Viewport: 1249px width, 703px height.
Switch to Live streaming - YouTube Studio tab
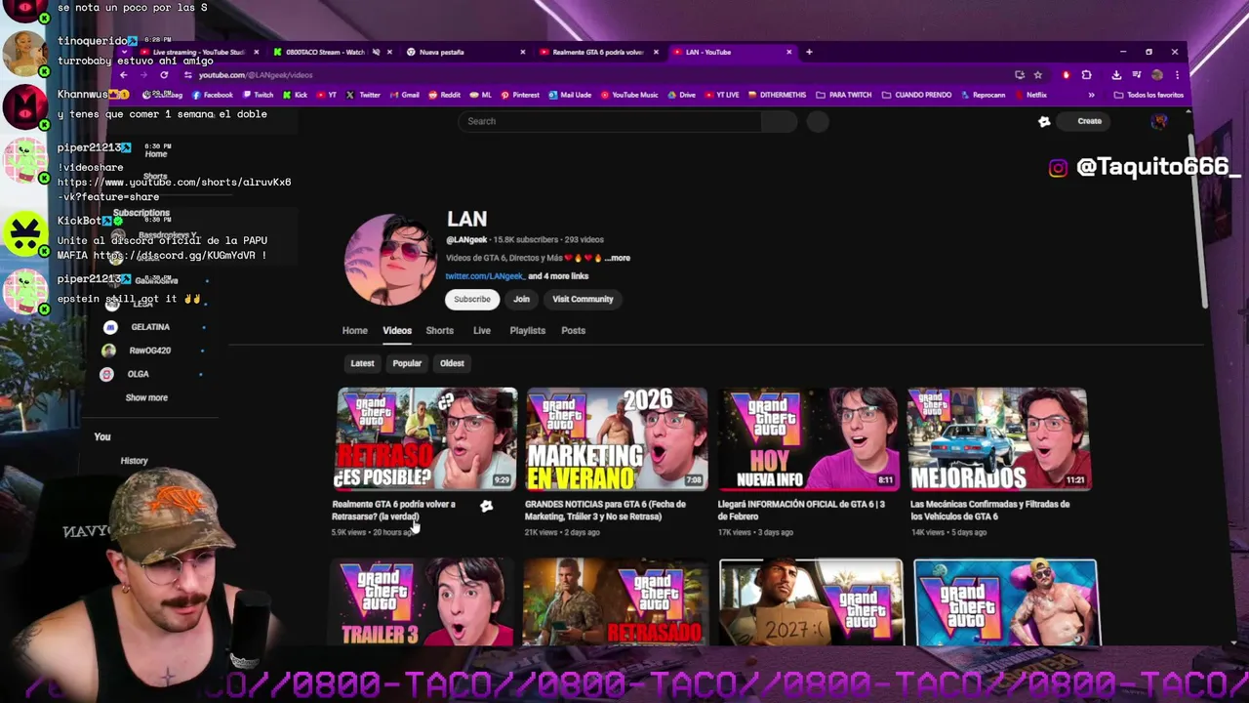(200, 52)
